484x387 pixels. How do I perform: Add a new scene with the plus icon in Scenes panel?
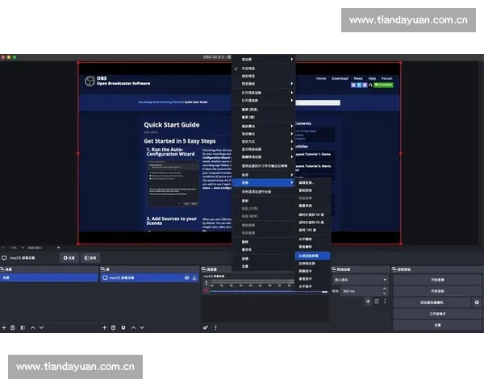(4, 327)
